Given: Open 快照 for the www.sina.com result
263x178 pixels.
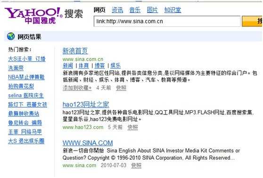Looking at the screenshot, I should click(x=136, y=165).
